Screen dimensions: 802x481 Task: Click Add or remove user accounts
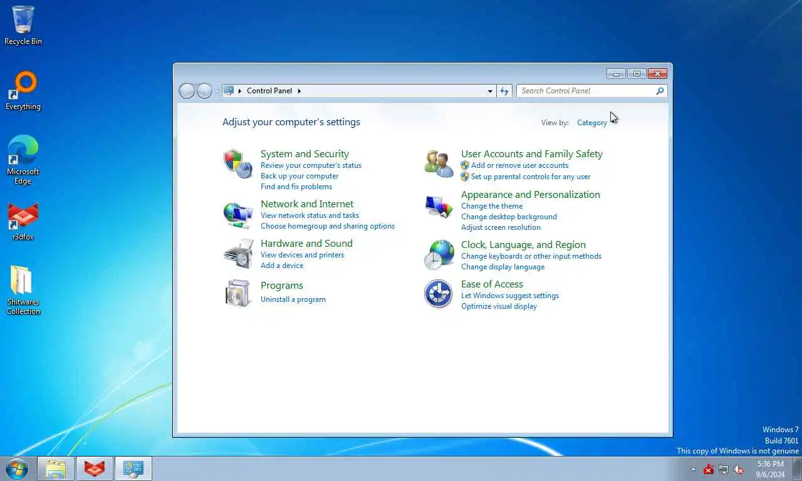pos(519,165)
